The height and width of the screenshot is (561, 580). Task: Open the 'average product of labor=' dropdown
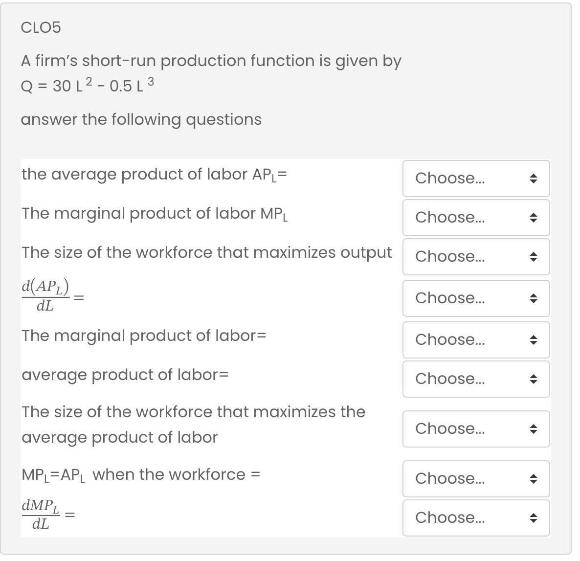click(x=475, y=379)
